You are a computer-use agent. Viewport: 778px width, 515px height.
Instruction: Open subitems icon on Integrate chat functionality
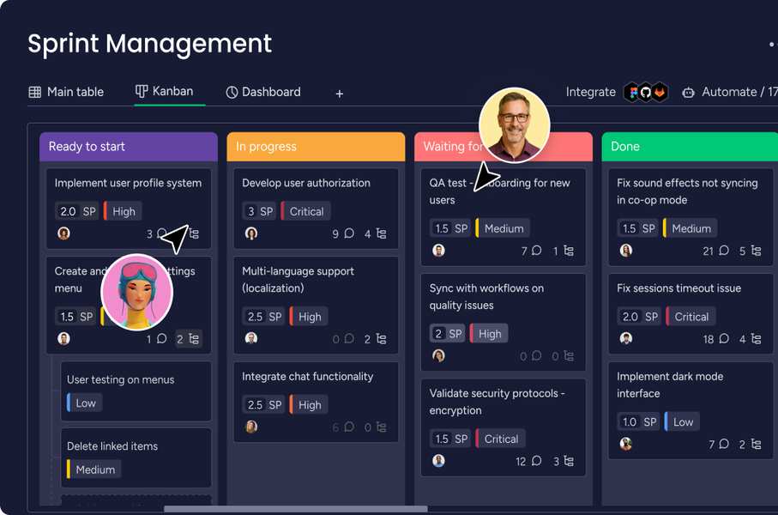pos(381,427)
